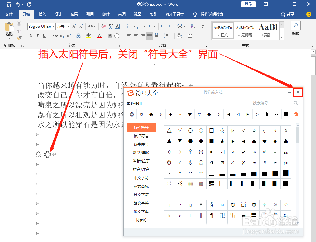Toggle character shading A
The height and width of the screenshot is (242, 316).
(110, 36)
